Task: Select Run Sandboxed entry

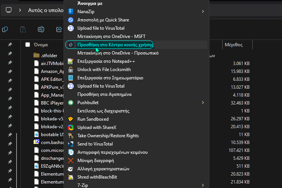Action: (93, 119)
